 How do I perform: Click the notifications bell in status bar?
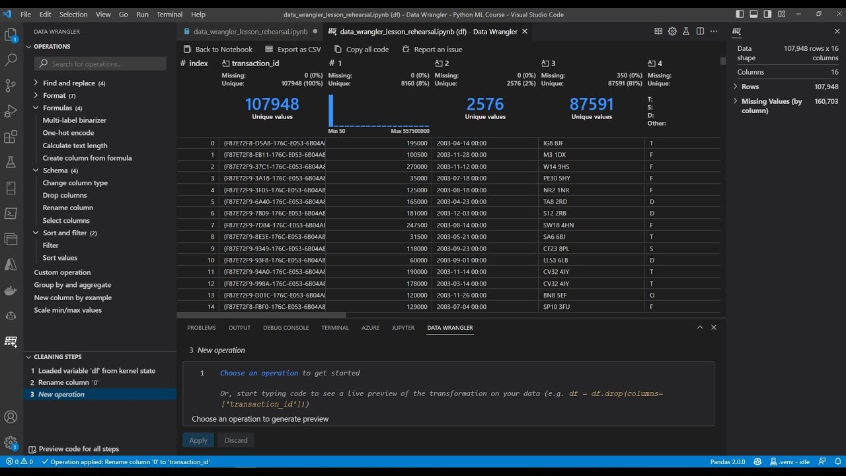point(837,461)
